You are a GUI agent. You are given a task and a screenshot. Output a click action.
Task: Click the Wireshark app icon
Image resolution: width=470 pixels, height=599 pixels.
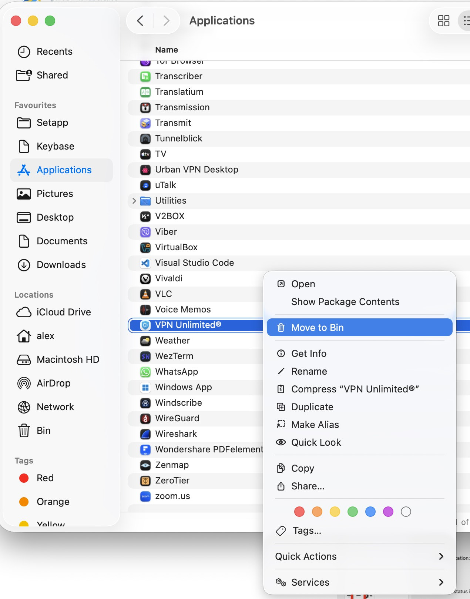pos(145,434)
